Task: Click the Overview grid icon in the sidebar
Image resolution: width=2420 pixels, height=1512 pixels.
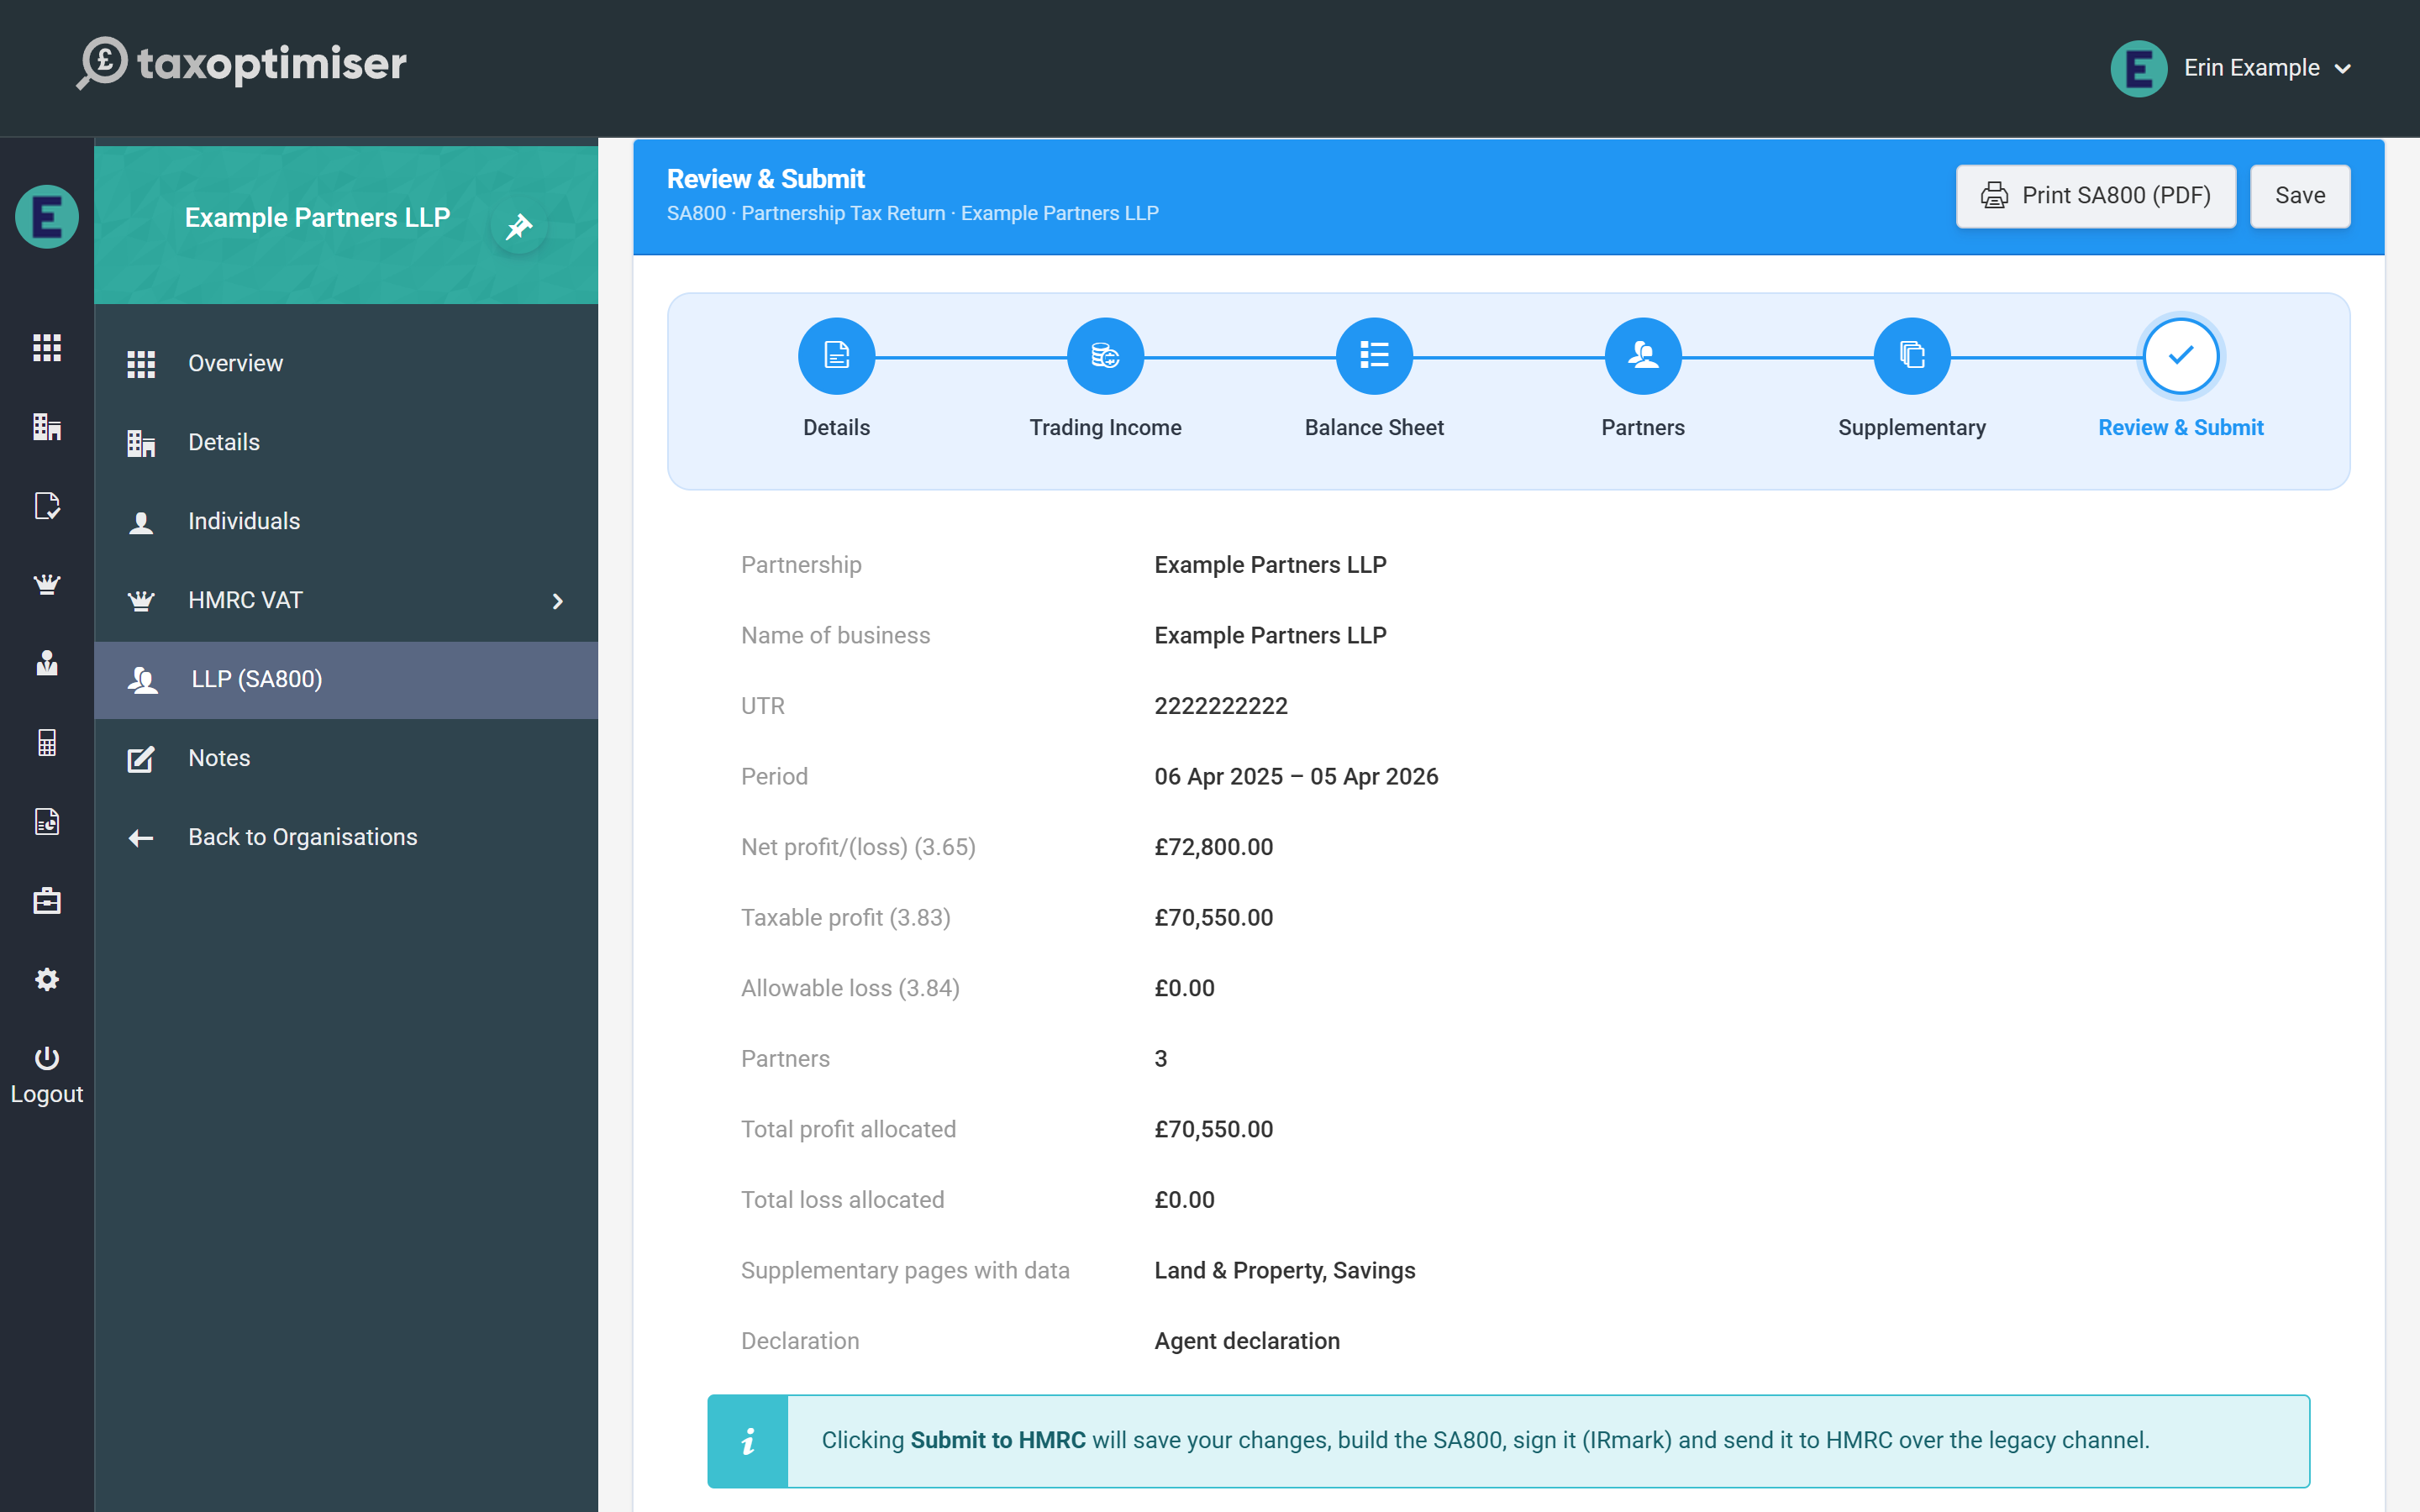Action: tap(141, 364)
